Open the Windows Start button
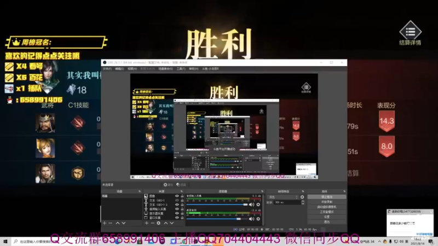The height and width of the screenshot is (246, 438). tap(5, 242)
